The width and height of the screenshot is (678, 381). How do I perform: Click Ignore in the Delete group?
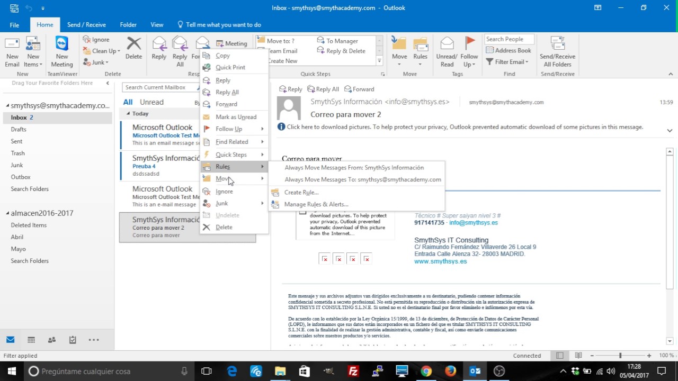[x=96, y=40]
